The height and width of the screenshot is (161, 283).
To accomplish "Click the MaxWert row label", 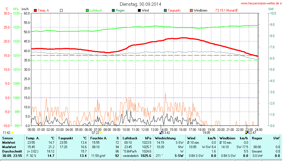I will (9, 147).
